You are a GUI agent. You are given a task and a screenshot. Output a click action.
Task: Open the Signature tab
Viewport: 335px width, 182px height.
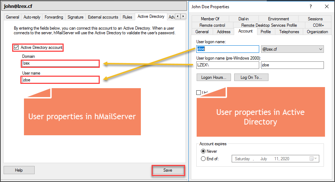pos(75,17)
